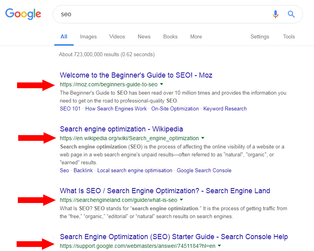Open the News results tab

[x=144, y=37]
